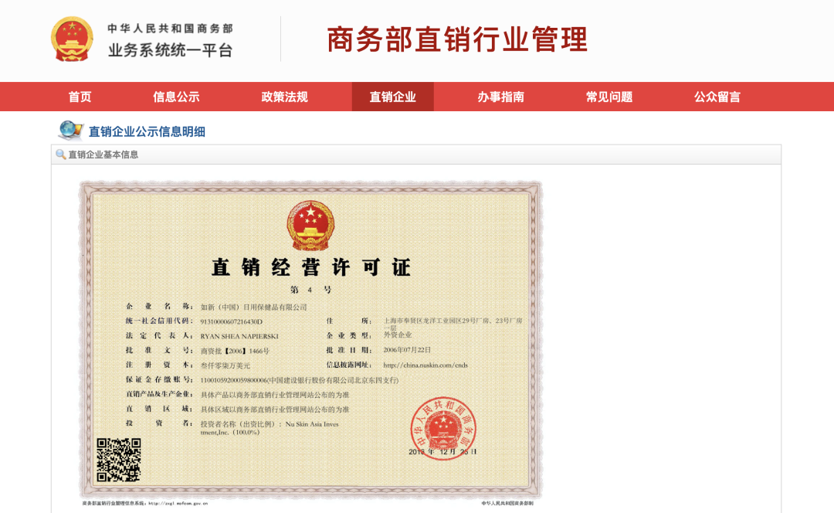
Task: Click the 商务部直销行业管理 site title
Action: click(x=457, y=40)
